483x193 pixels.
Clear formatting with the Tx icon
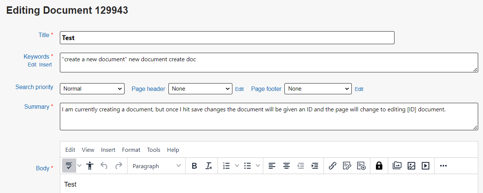[209, 166]
